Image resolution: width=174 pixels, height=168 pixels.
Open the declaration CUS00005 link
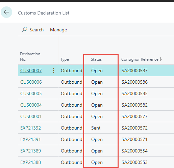click(x=31, y=93)
